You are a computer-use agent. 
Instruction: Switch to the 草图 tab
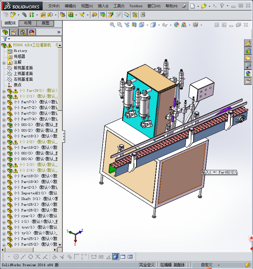pyautogui.click(x=45, y=23)
